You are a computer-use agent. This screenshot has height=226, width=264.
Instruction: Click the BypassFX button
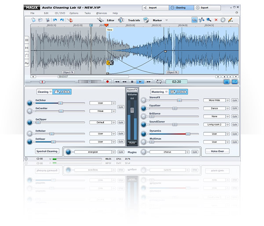pos(132,90)
